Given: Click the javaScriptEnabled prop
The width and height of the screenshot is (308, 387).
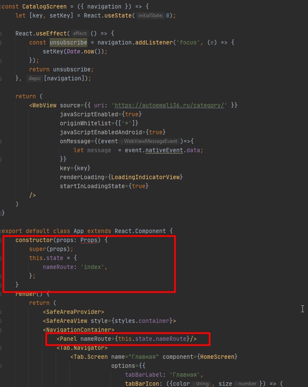Looking at the screenshot, I should coord(89,114).
